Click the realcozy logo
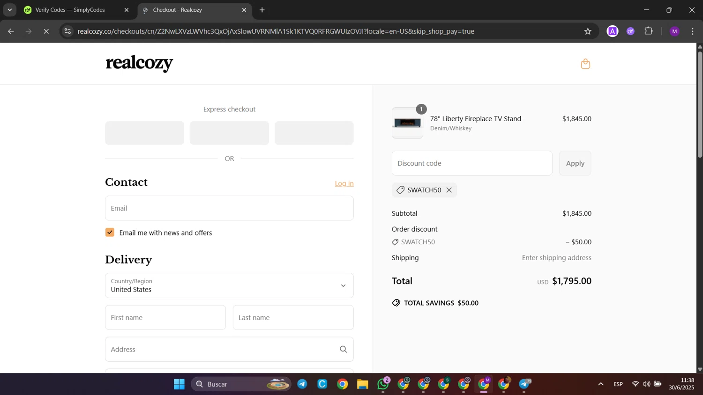 [x=139, y=63]
